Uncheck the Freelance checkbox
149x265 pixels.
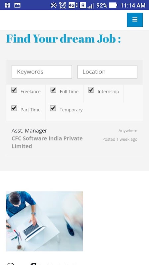coord(14,90)
